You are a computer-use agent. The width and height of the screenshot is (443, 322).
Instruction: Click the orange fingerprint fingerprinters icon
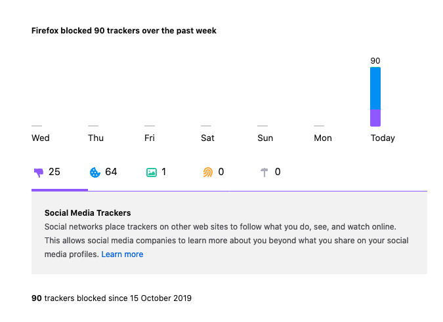[x=208, y=172]
